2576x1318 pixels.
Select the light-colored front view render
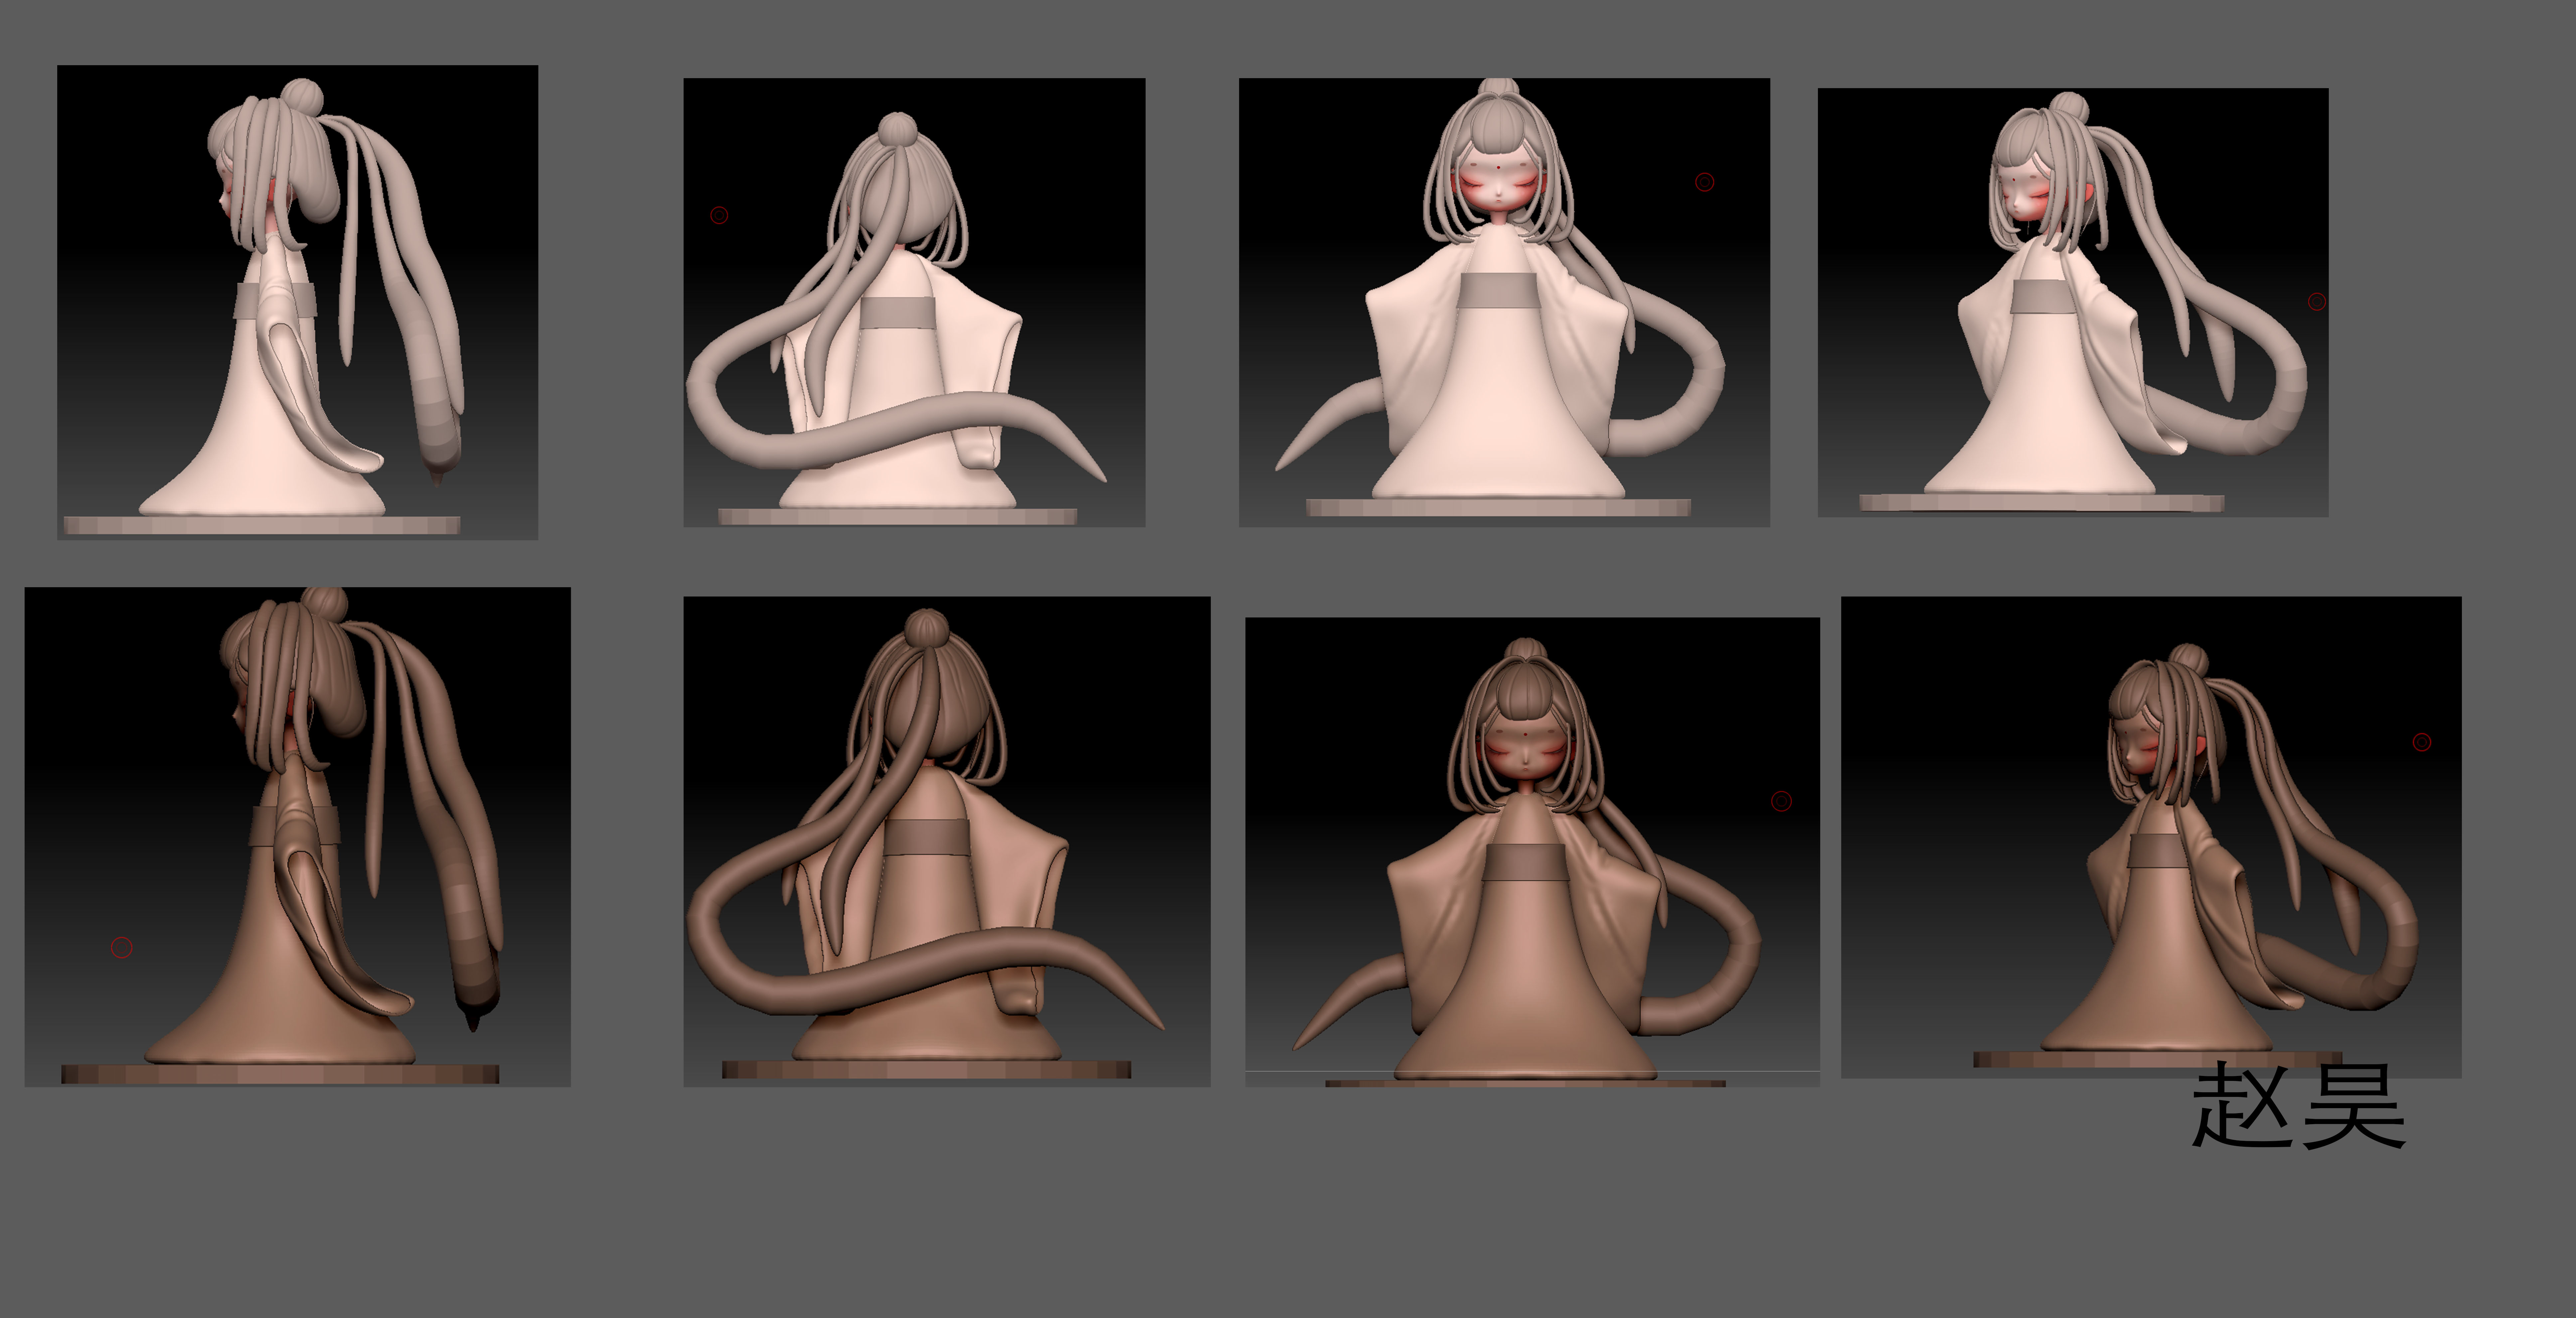tap(1504, 303)
